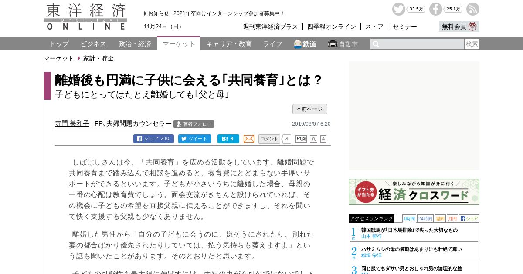Open the 鉄道 nav tab

pyautogui.click(x=305, y=44)
